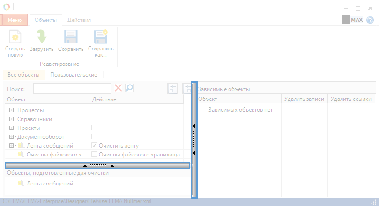Click the Зависимые объекты panel title

(224, 89)
